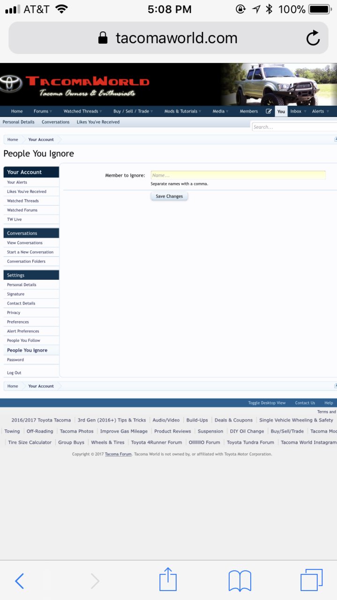This screenshot has width=337, height=600.
Task: Expand the Media dropdown
Action: (227, 112)
